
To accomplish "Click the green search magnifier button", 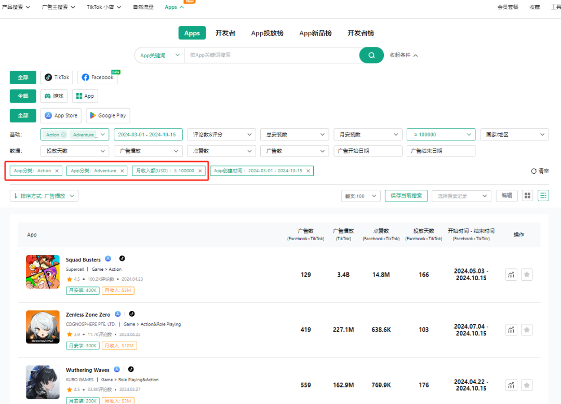I will pos(371,55).
